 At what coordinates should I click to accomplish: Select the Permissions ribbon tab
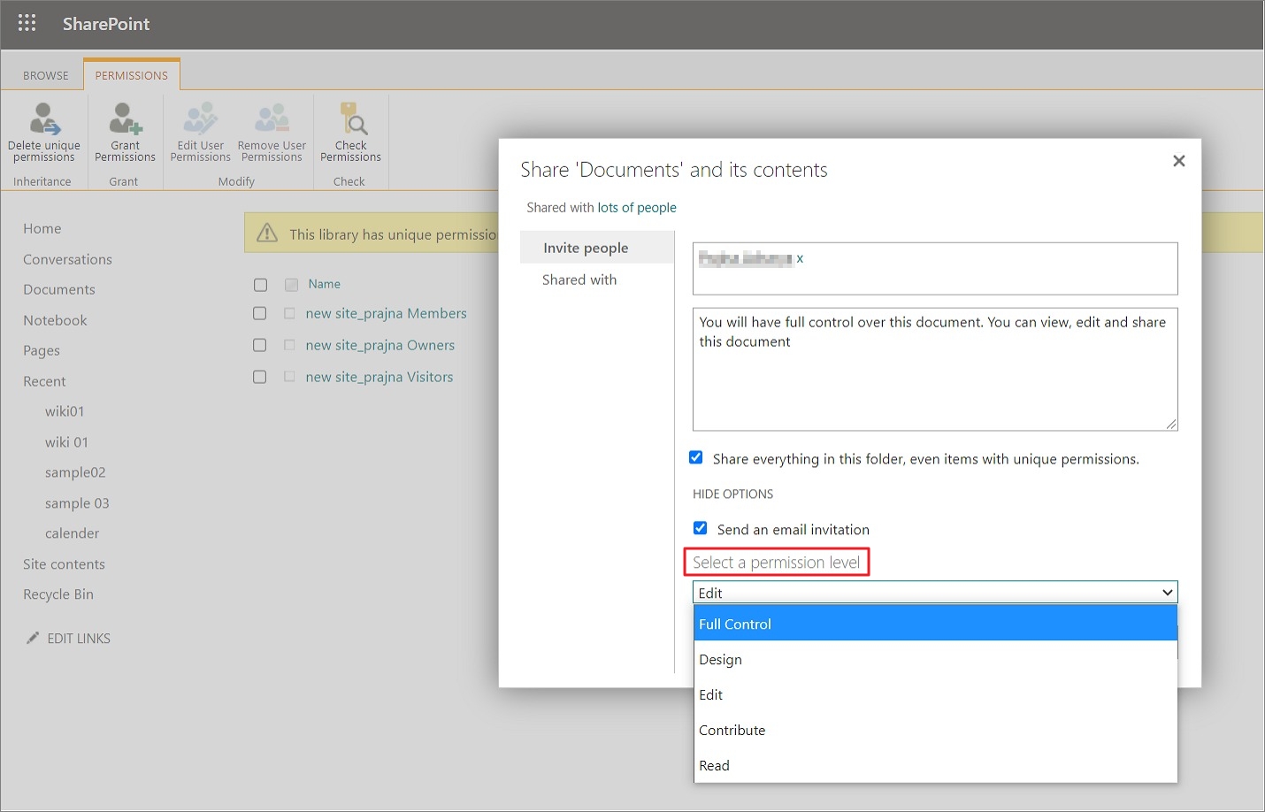pos(131,74)
